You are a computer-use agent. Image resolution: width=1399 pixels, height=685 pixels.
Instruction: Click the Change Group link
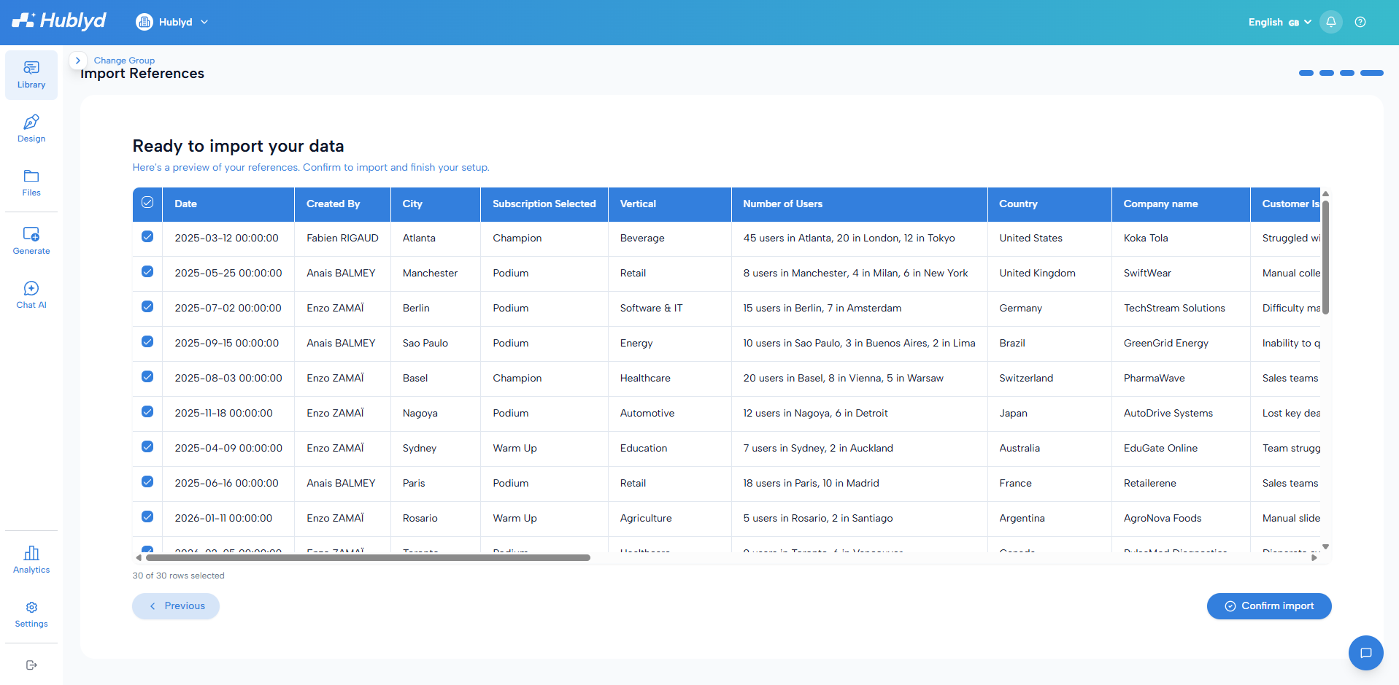point(124,61)
